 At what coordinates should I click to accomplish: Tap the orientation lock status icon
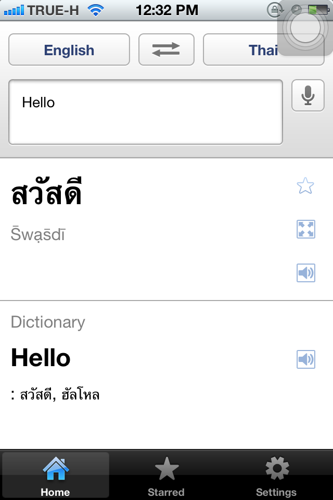[x=275, y=10]
